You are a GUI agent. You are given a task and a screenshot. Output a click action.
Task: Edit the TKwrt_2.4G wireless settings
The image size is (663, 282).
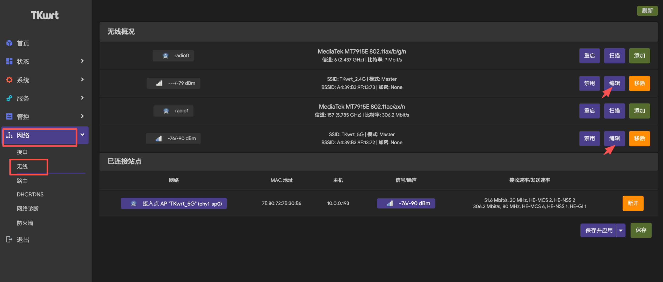click(614, 83)
